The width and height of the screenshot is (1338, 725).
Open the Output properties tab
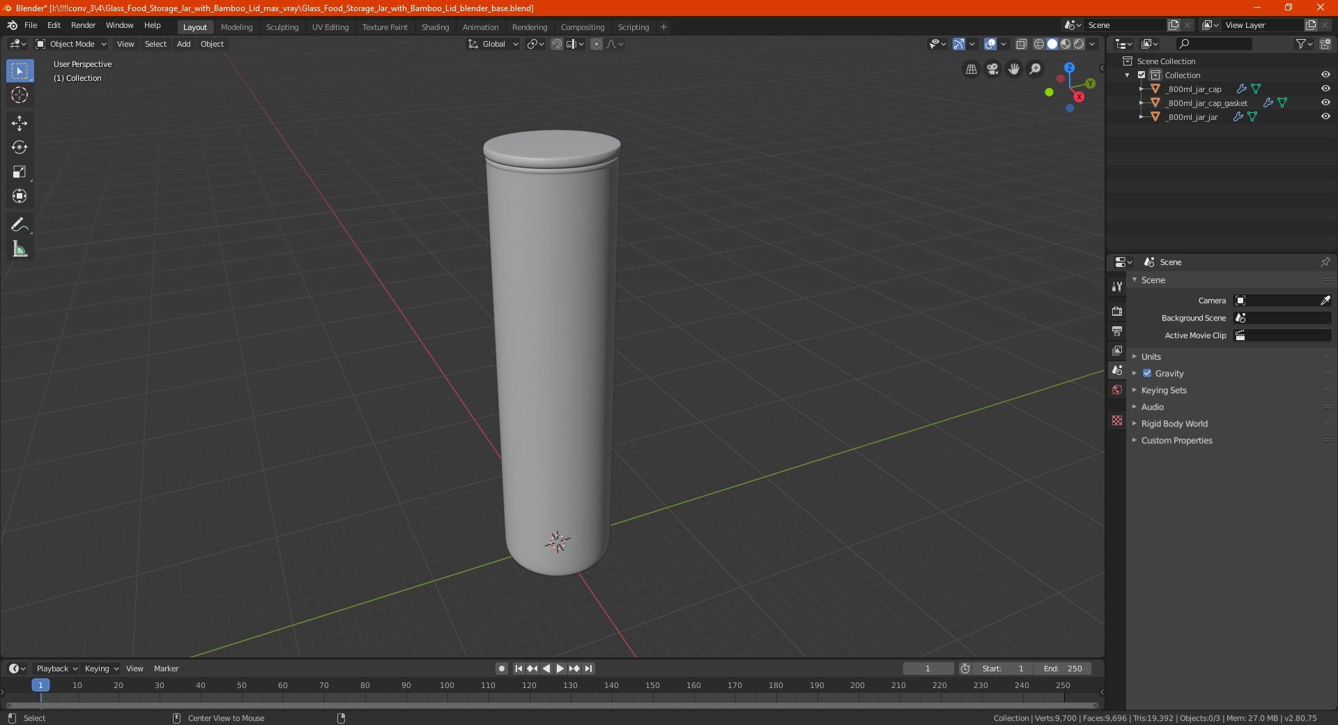point(1117,330)
